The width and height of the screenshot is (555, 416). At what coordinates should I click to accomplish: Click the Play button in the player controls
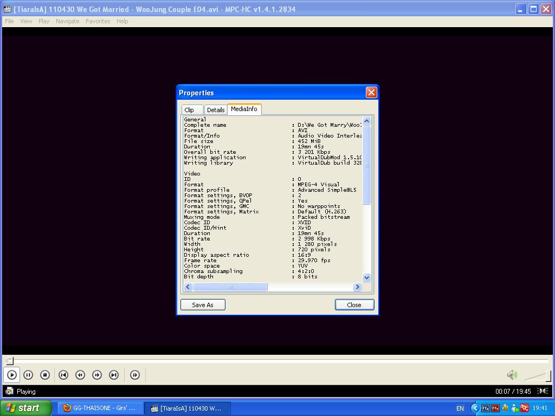click(x=12, y=375)
